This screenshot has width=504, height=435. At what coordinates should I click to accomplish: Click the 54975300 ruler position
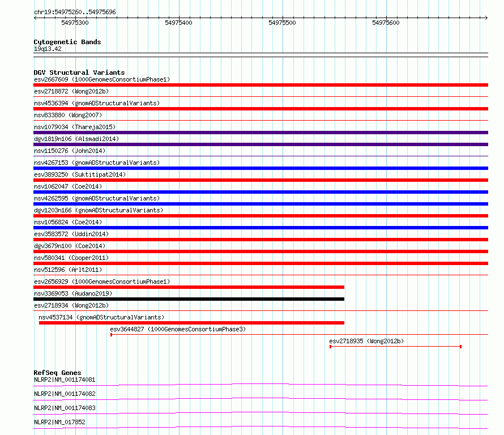[x=75, y=23]
